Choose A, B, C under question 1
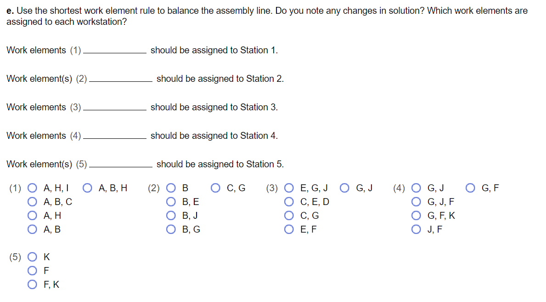The width and height of the screenshot is (546, 302). 32,201
